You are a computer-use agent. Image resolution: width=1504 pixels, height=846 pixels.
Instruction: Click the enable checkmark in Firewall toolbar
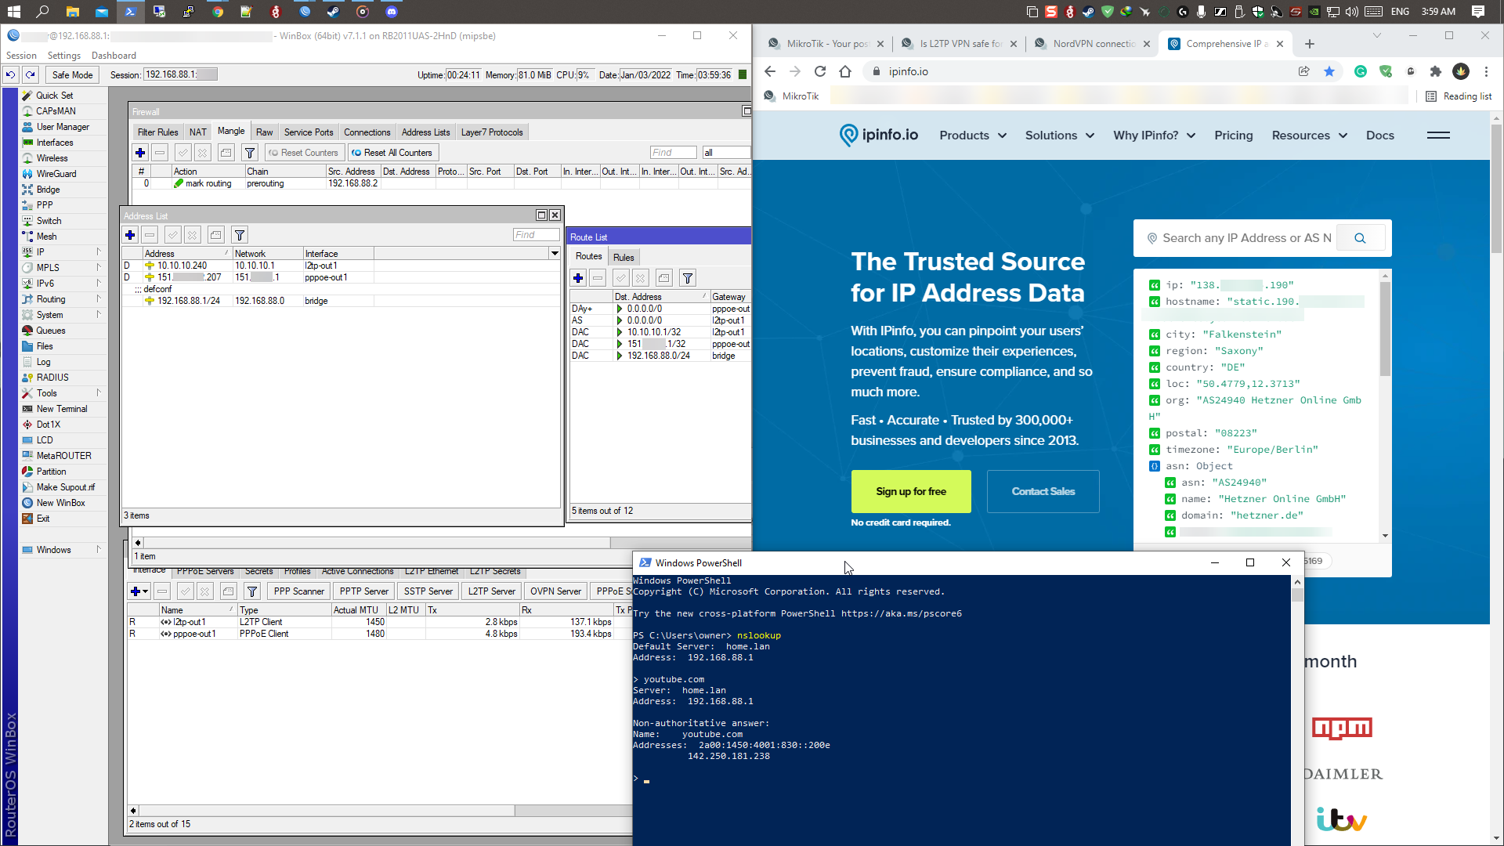[183, 153]
